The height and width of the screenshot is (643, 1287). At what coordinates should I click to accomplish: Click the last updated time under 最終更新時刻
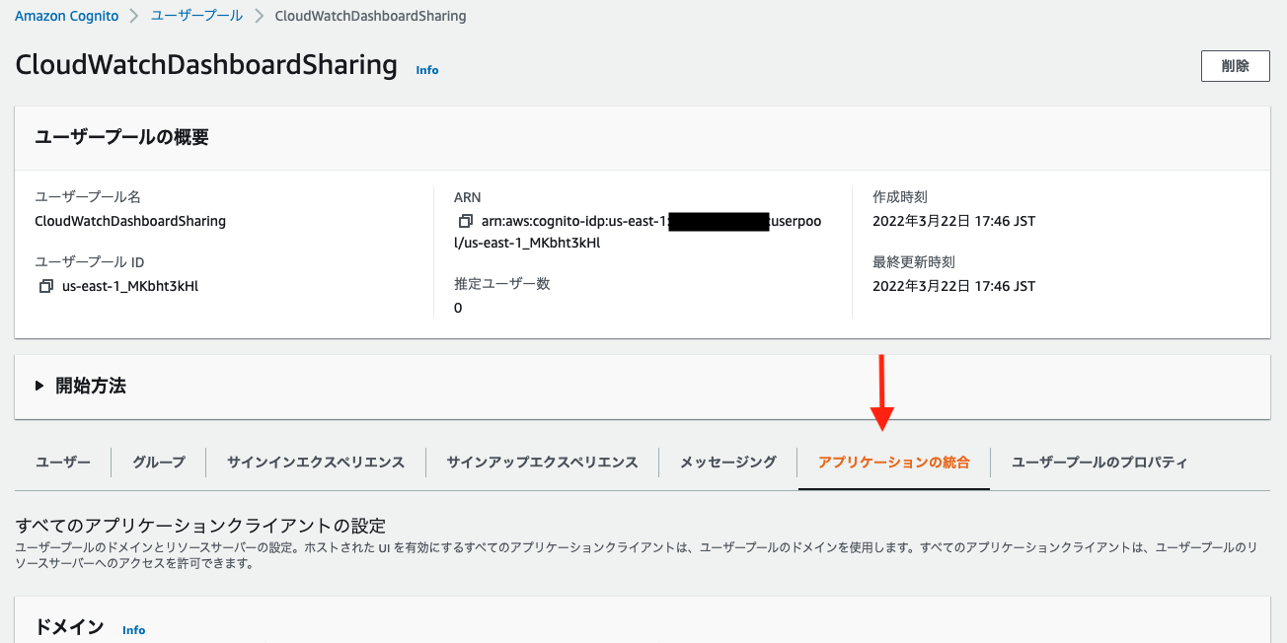(x=953, y=286)
